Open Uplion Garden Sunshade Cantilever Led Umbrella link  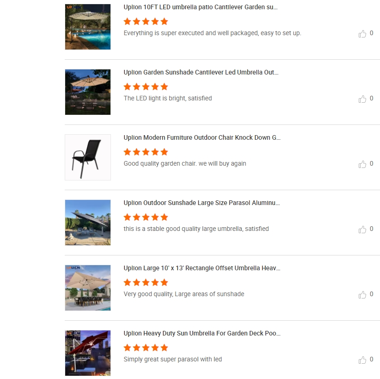click(201, 72)
